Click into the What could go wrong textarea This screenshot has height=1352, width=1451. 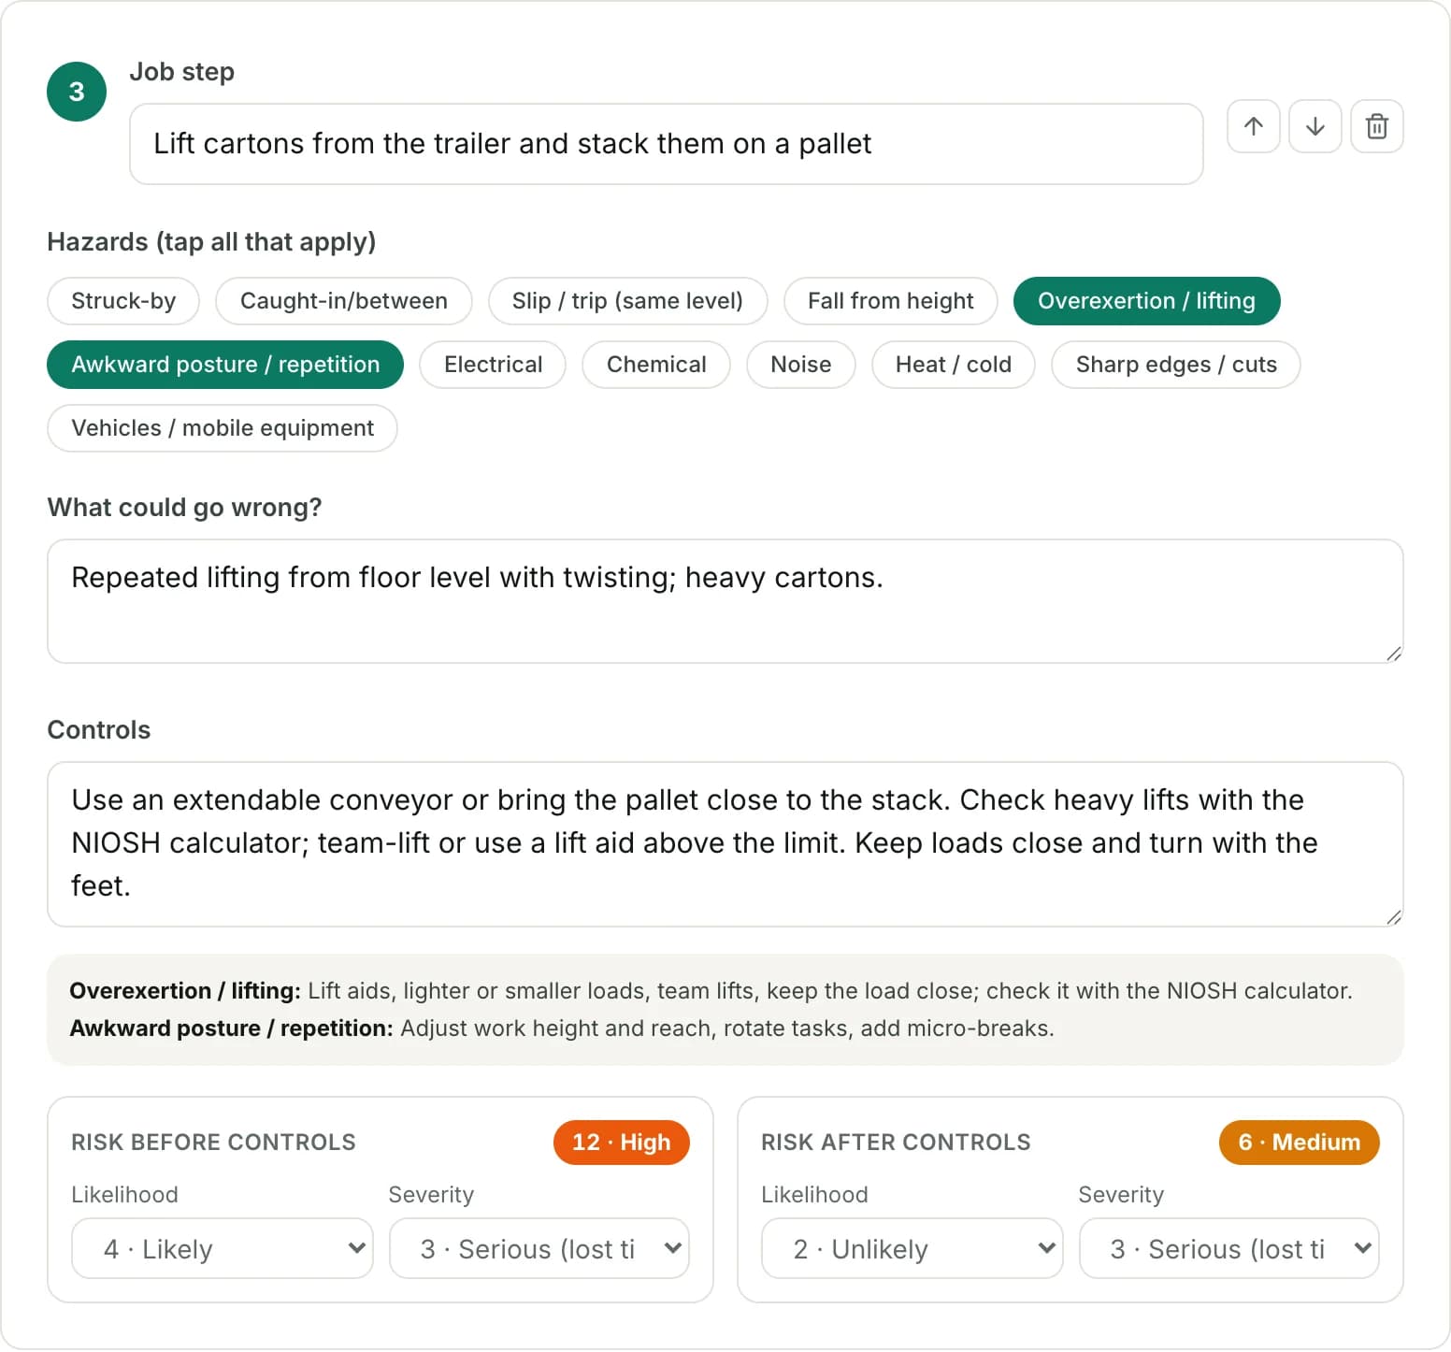(x=725, y=601)
